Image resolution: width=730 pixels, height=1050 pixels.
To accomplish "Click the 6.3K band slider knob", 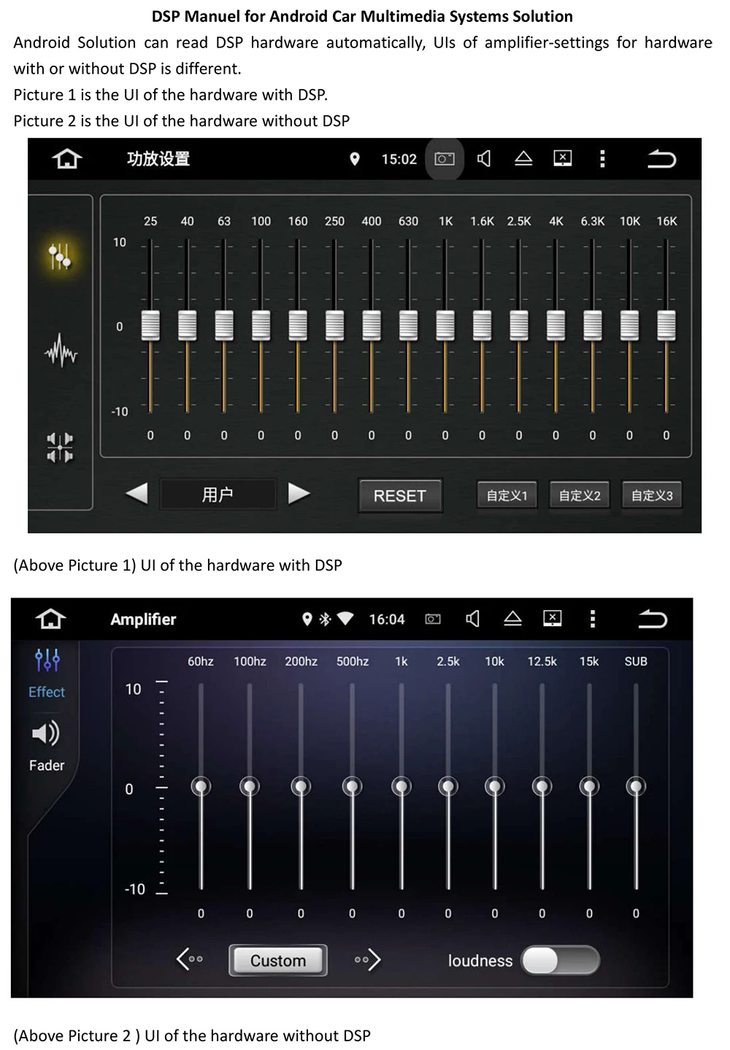I will click(593, 325).
